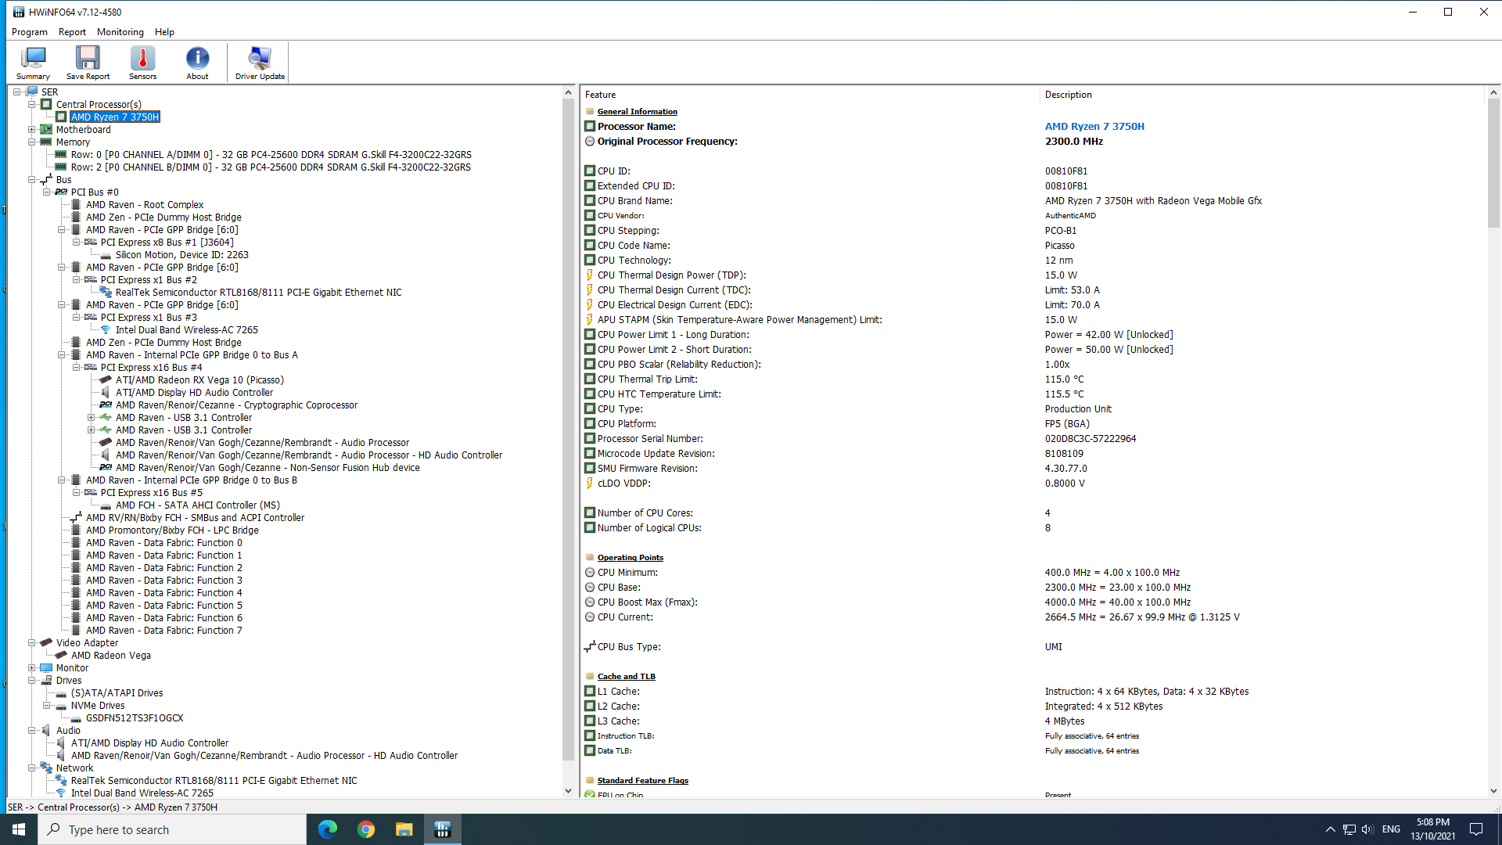Image resolution: width=1502 pixels, height=845 pixels.
Task: Select AMD Raven - Data Fabric: Function 7
Action: (164, 631)
